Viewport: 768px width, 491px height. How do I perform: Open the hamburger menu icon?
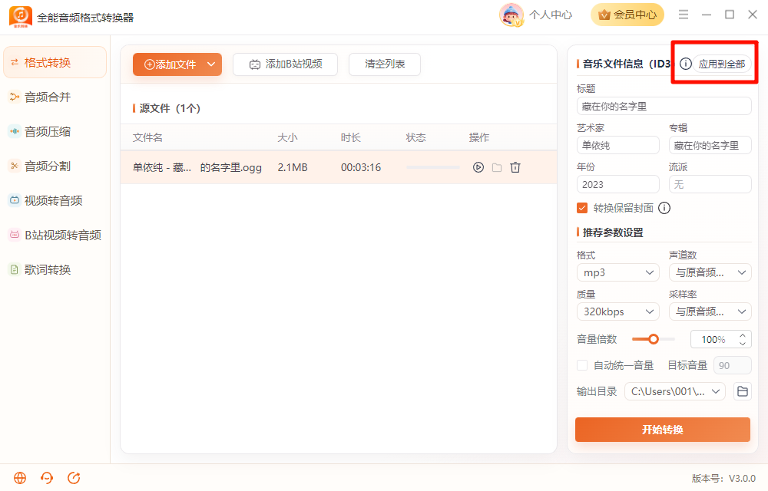pos(684,15)
